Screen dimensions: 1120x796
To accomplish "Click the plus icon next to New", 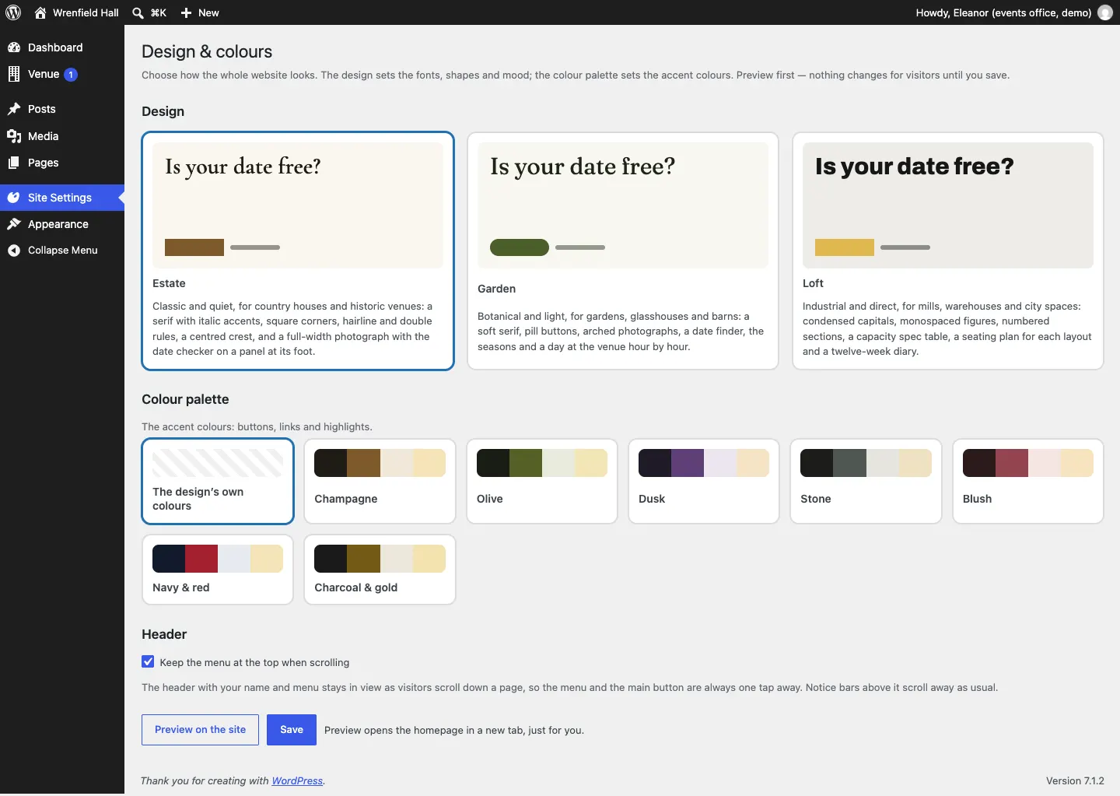I will 186,12.
